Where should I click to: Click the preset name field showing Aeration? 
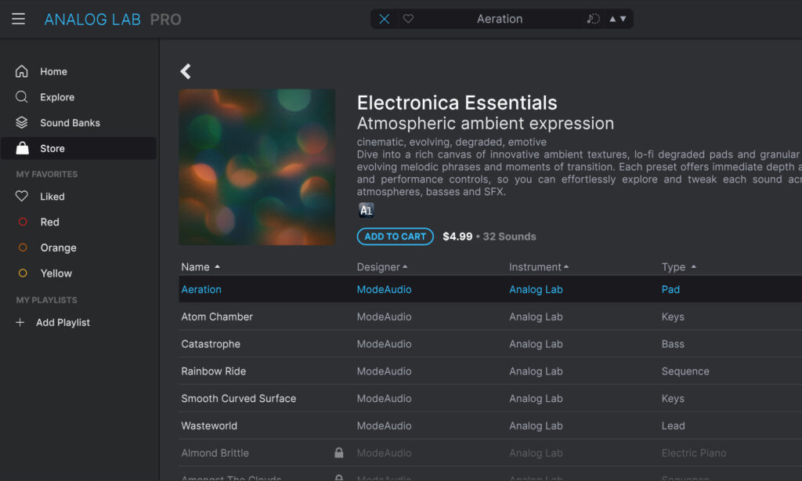[x=499, y=19]
